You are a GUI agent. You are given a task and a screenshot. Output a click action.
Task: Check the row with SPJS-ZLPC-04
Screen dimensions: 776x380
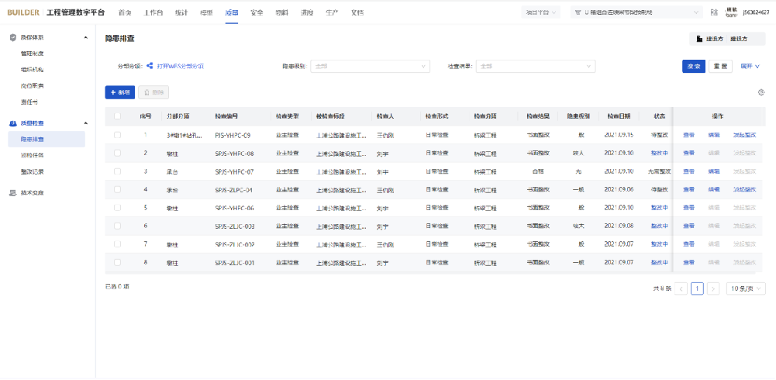(x=117, y=189)
